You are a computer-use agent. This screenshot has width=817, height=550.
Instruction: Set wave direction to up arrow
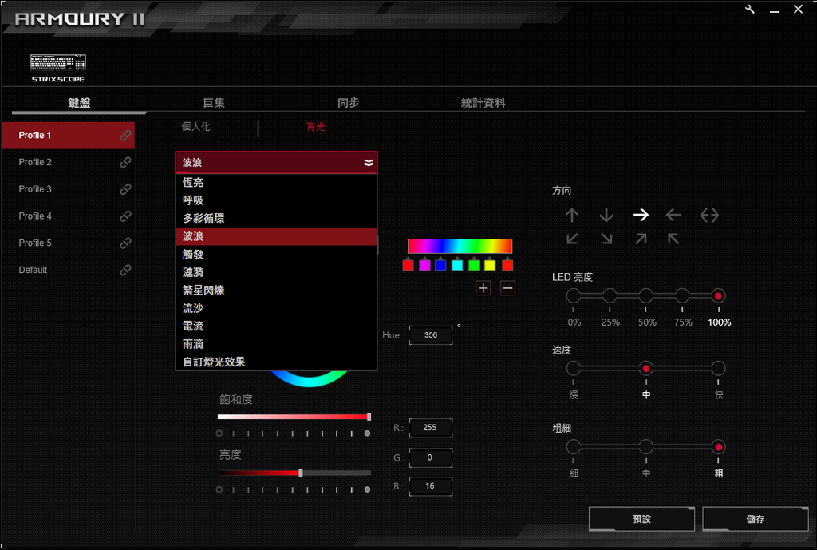pyautogui.click(x=571, y=215)
